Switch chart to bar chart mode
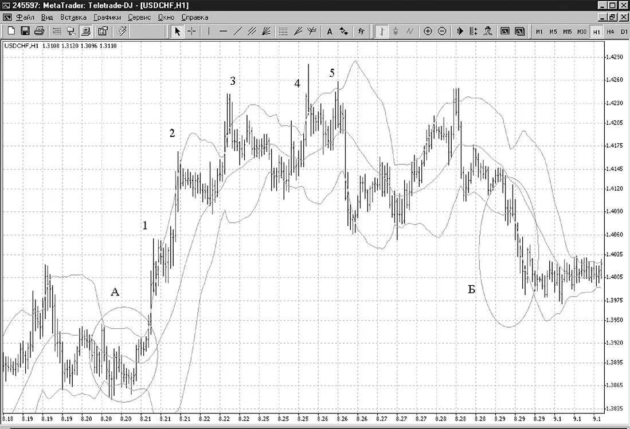The width and height of the screenshot is (630, 429). [x=381, y=32]
